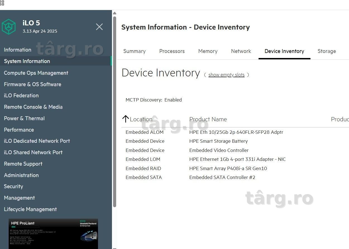Switch to the Memory tab
Image resolution: width=349 pixels, height=249 pixels.
[x=208, y=51]
